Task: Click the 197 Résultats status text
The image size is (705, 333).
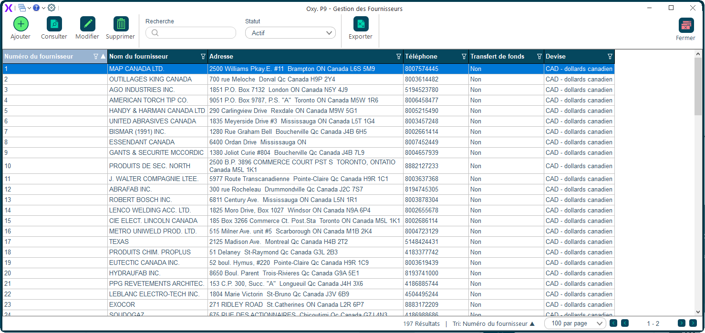Action: click(x=422, y=323)
